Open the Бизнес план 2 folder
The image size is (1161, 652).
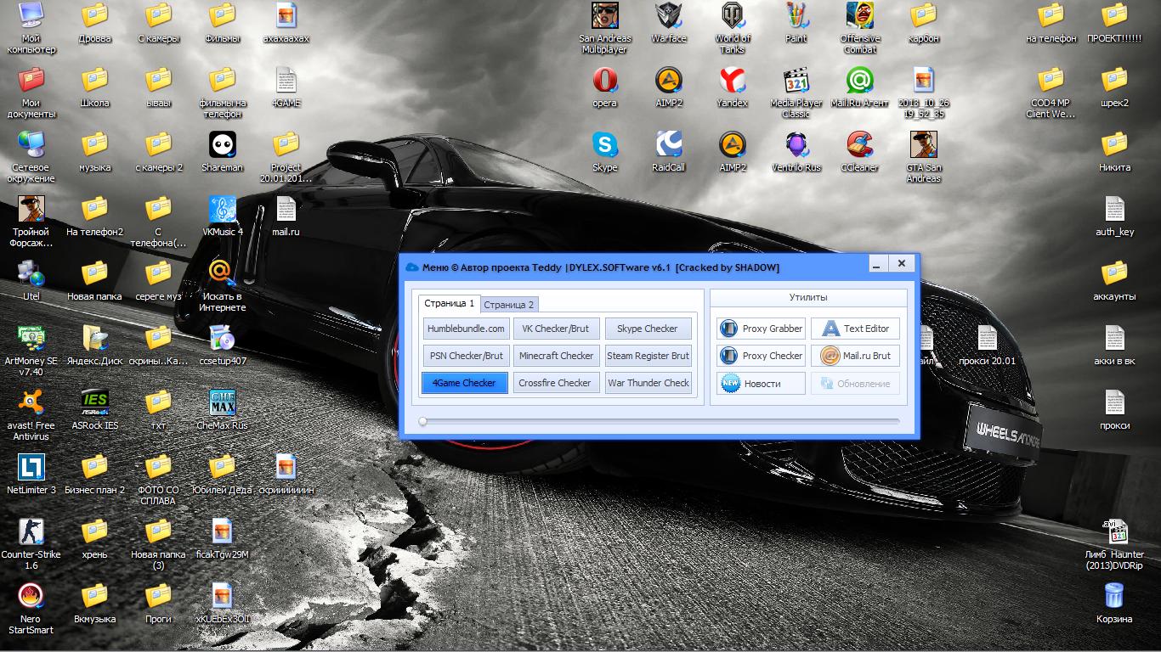point(95,475)
